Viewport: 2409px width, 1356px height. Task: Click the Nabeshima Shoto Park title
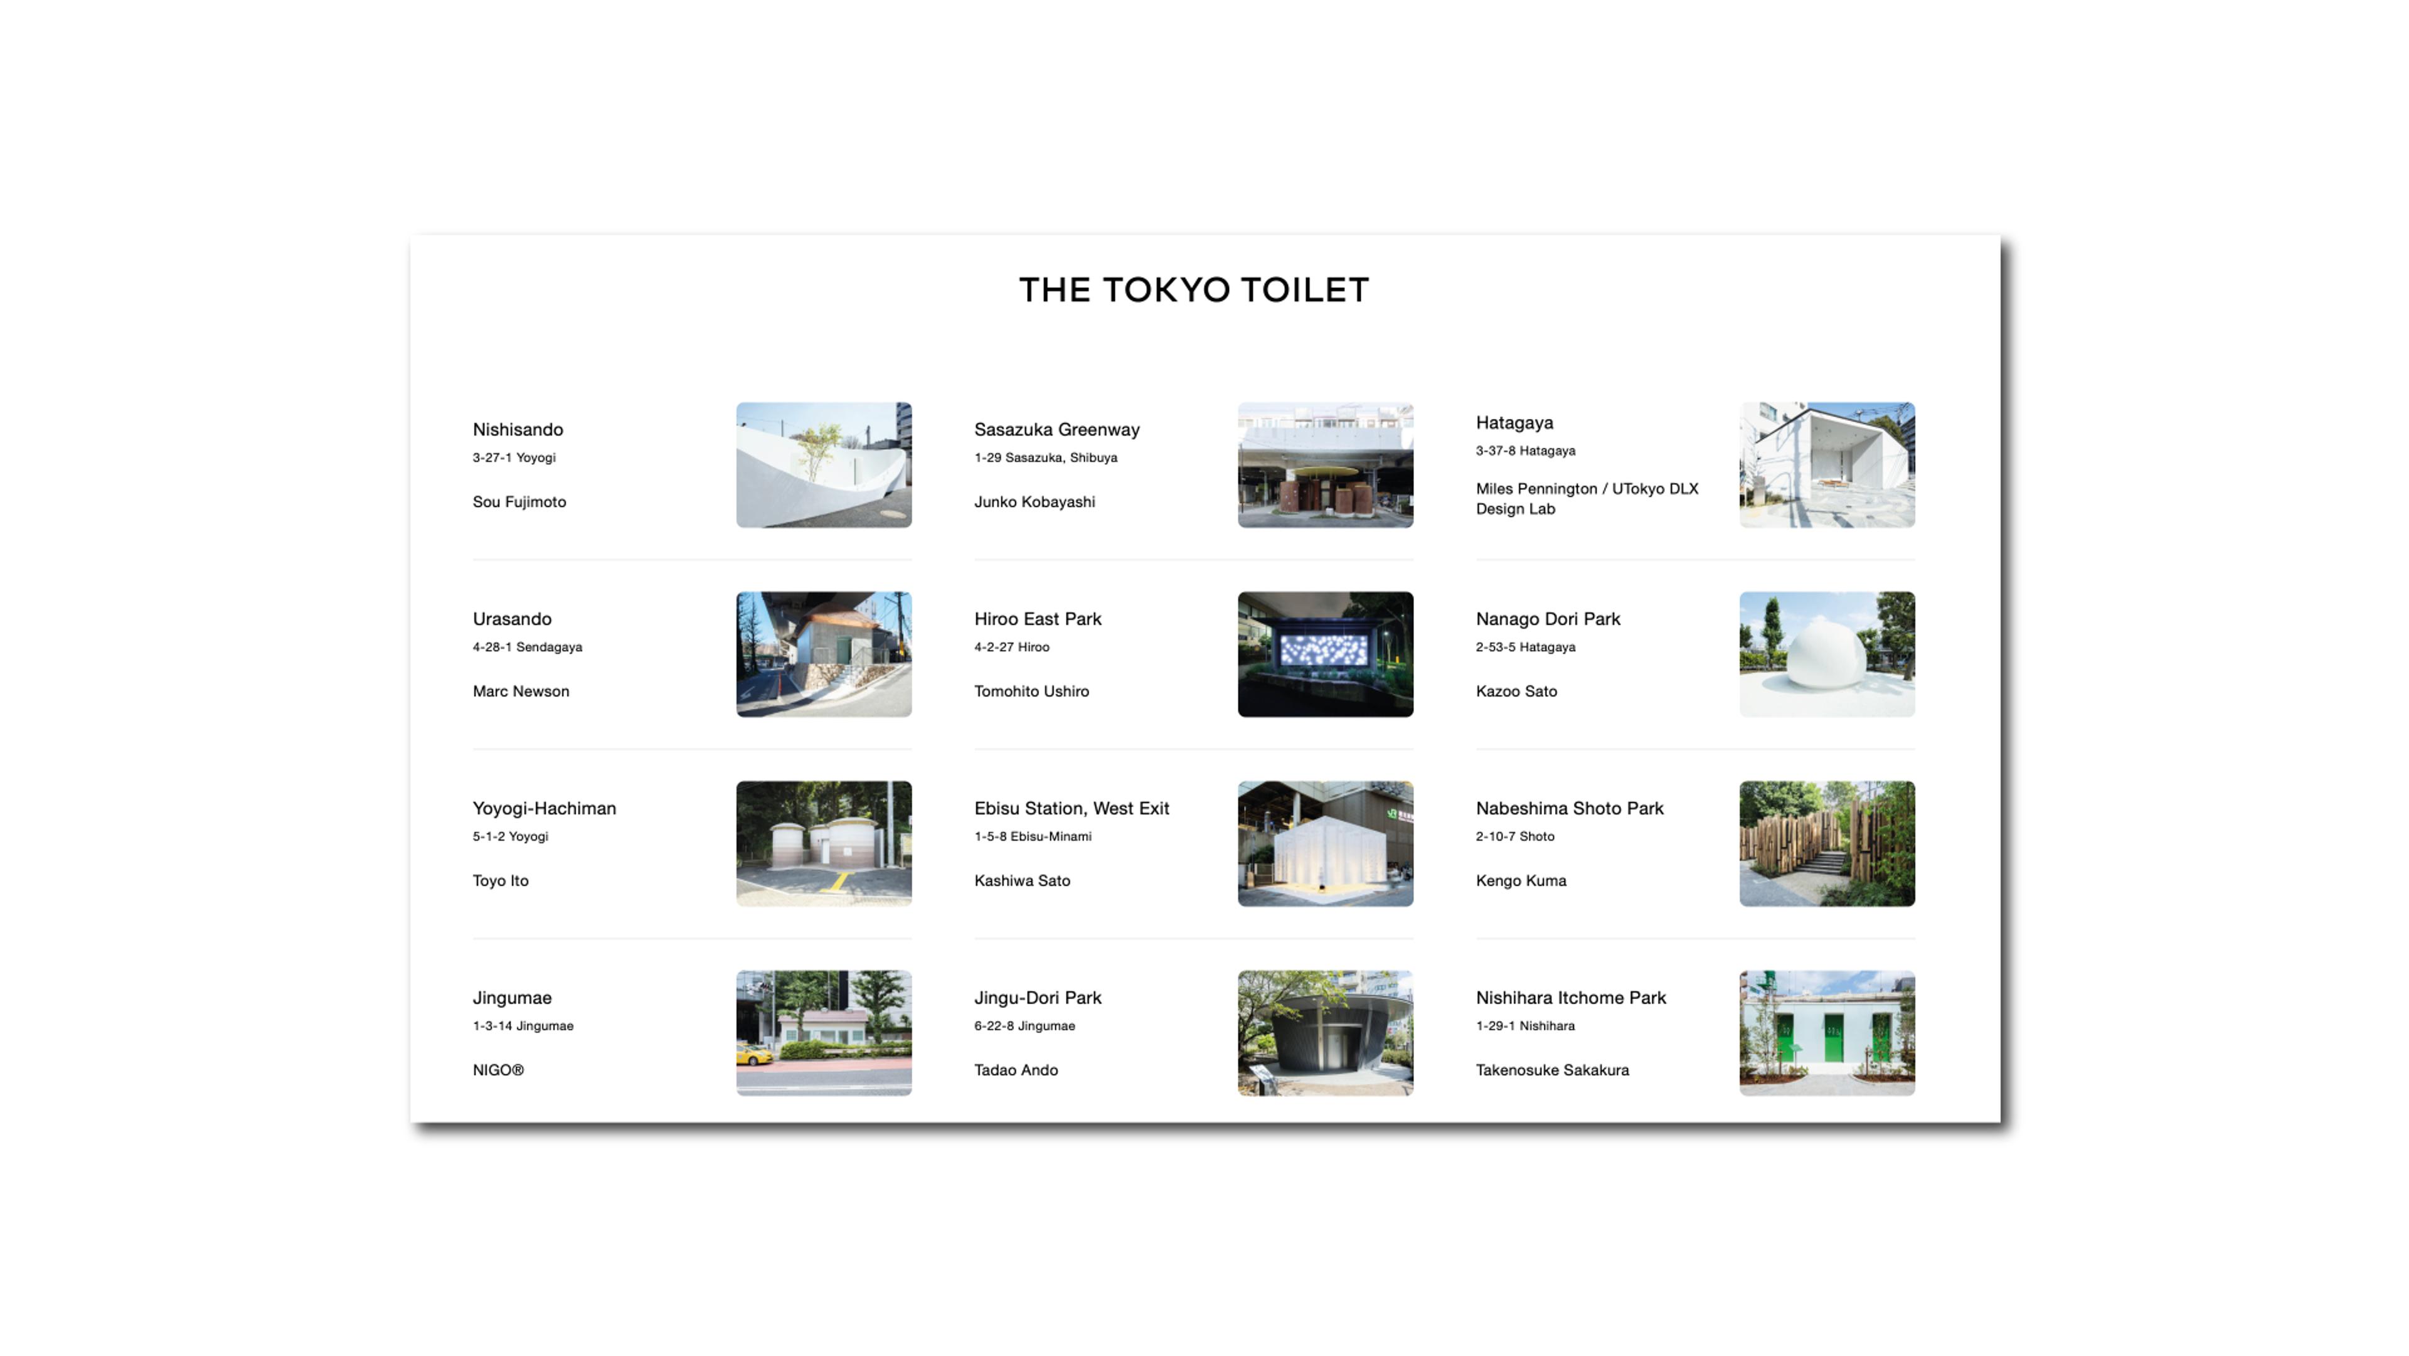click(1569, 808)
